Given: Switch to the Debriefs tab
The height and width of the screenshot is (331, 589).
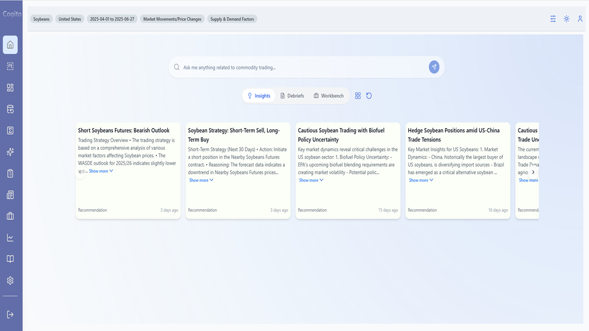Looking at the screenshot, I should pos(292,96).
